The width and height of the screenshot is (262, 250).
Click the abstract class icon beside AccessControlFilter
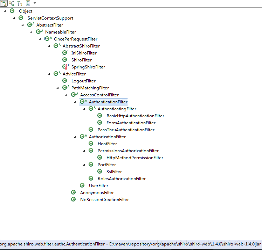(75, 94)
